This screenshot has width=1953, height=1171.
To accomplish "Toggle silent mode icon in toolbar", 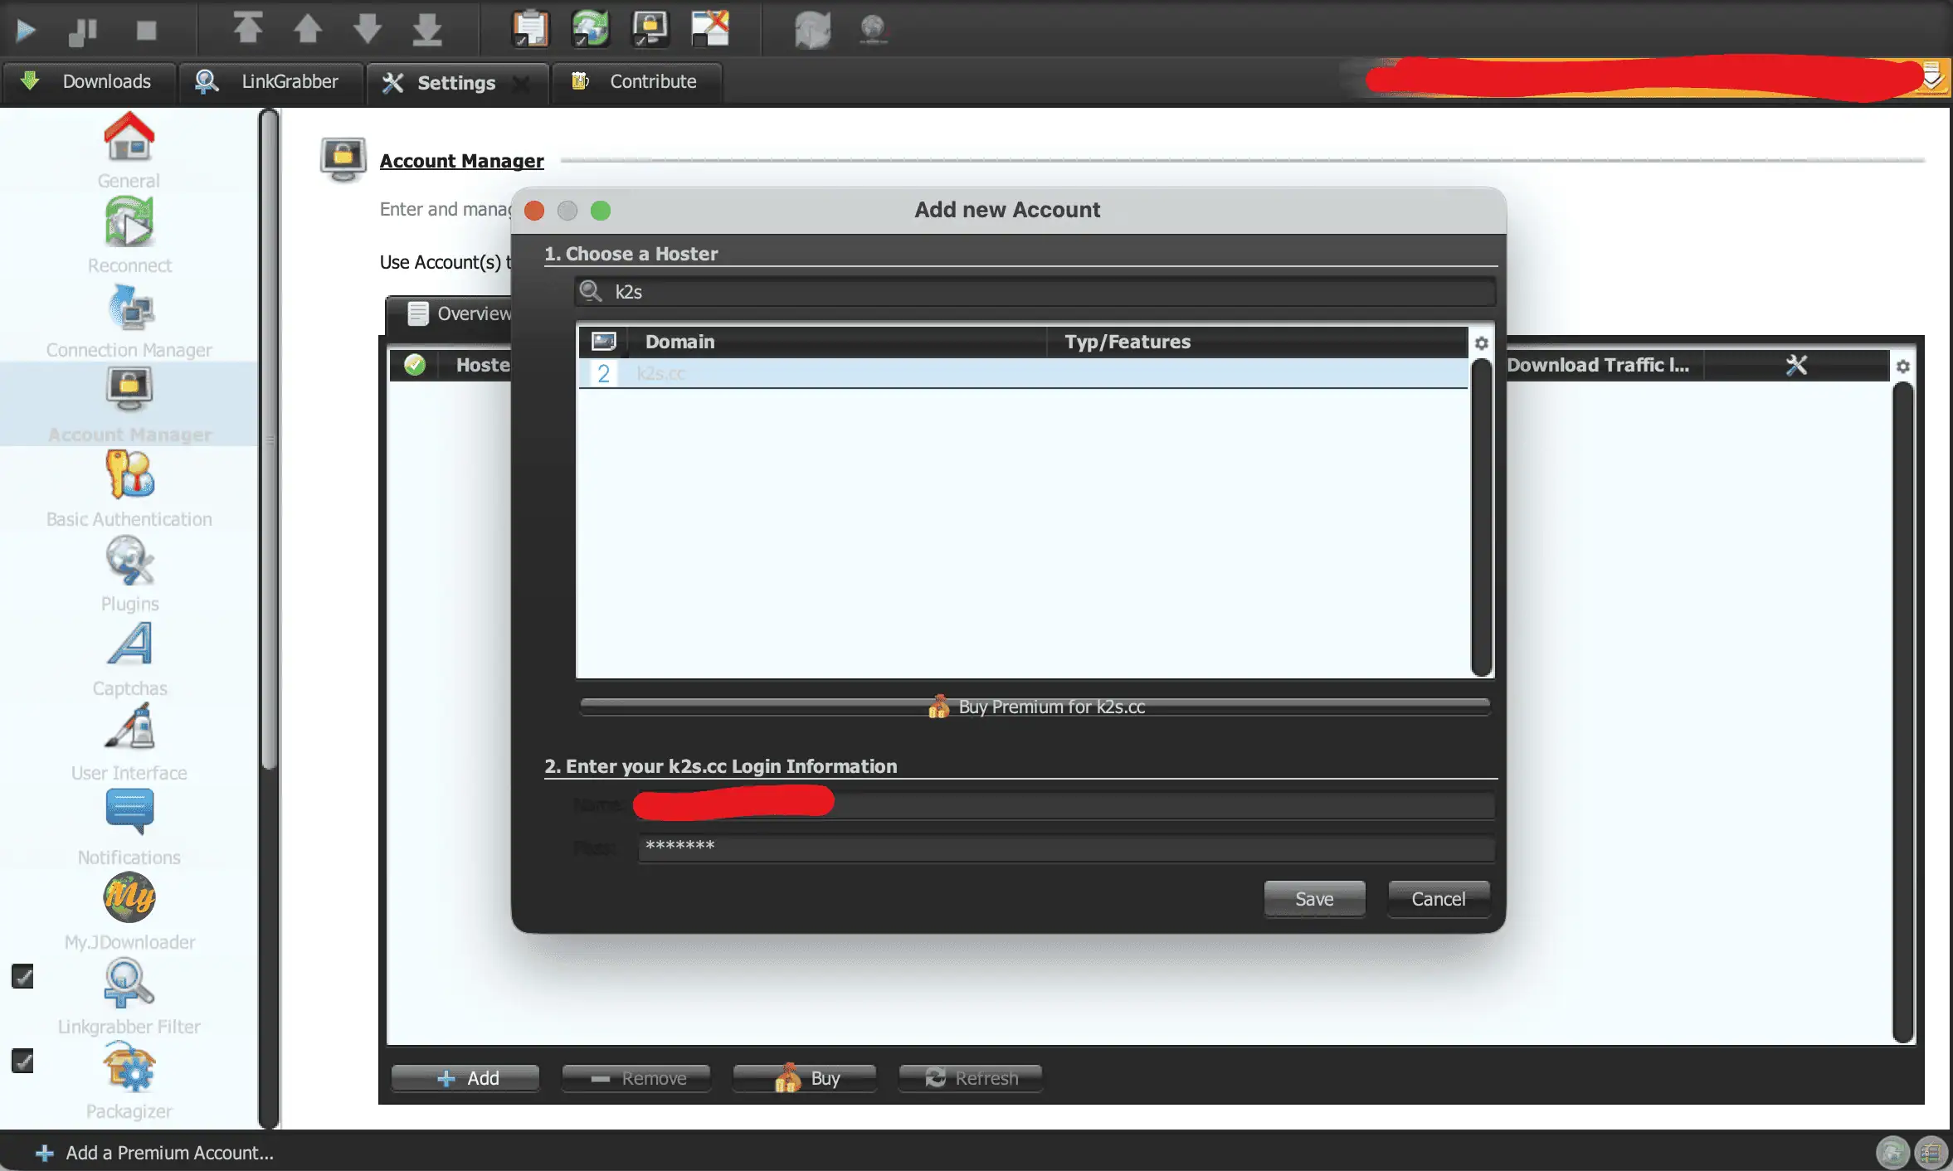I will tap(710, 29).
